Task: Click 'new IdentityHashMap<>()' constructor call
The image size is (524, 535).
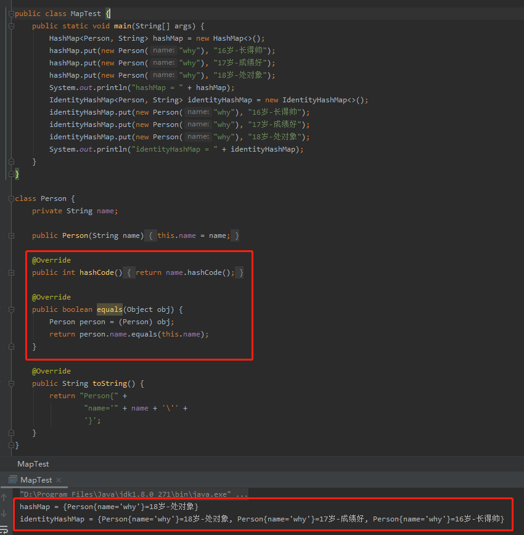Action: pos(315,100)
